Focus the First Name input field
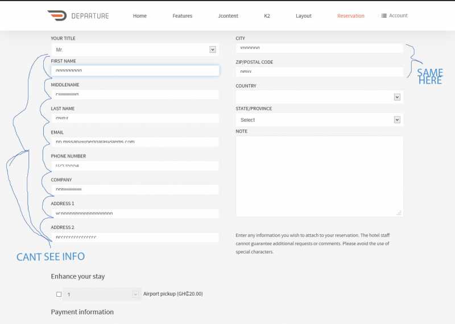Viewport: 455px width, 324px height. pos(135,70)
